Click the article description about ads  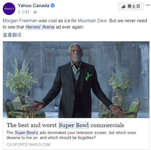[71, 135]
